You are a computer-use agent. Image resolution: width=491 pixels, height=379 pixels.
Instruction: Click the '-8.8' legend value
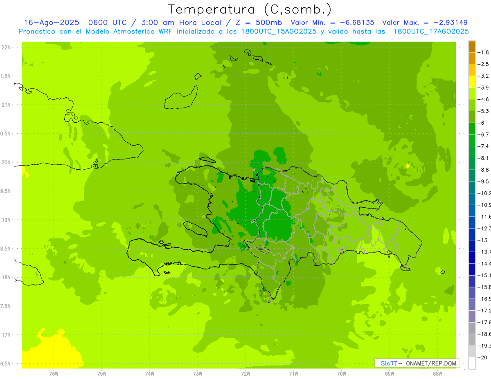tap(484, 170)
